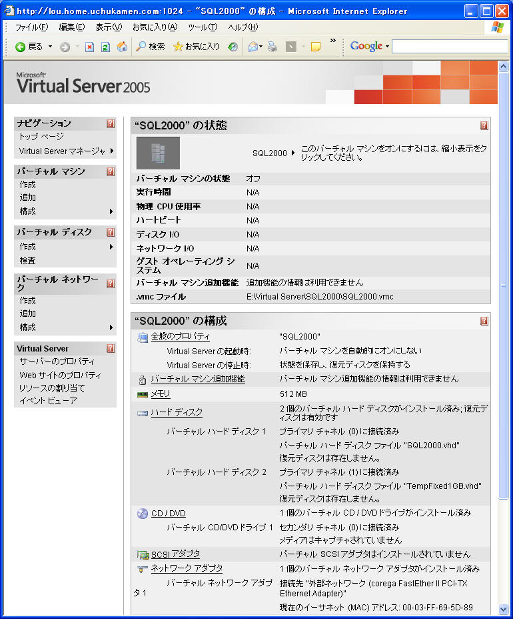Open ハード ディスク configuration link

click(177, 412)
